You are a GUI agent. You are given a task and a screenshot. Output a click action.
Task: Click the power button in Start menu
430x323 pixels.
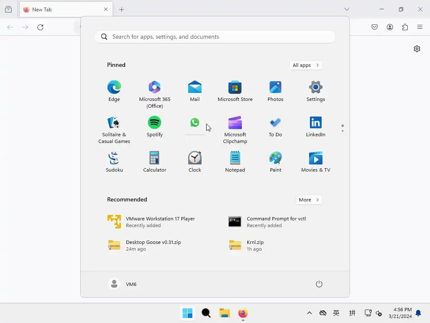point(319,284)
